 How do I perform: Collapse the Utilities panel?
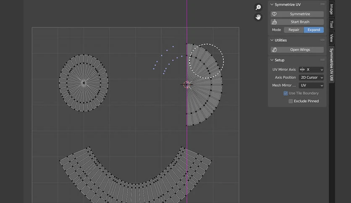[x=272, y=40]
